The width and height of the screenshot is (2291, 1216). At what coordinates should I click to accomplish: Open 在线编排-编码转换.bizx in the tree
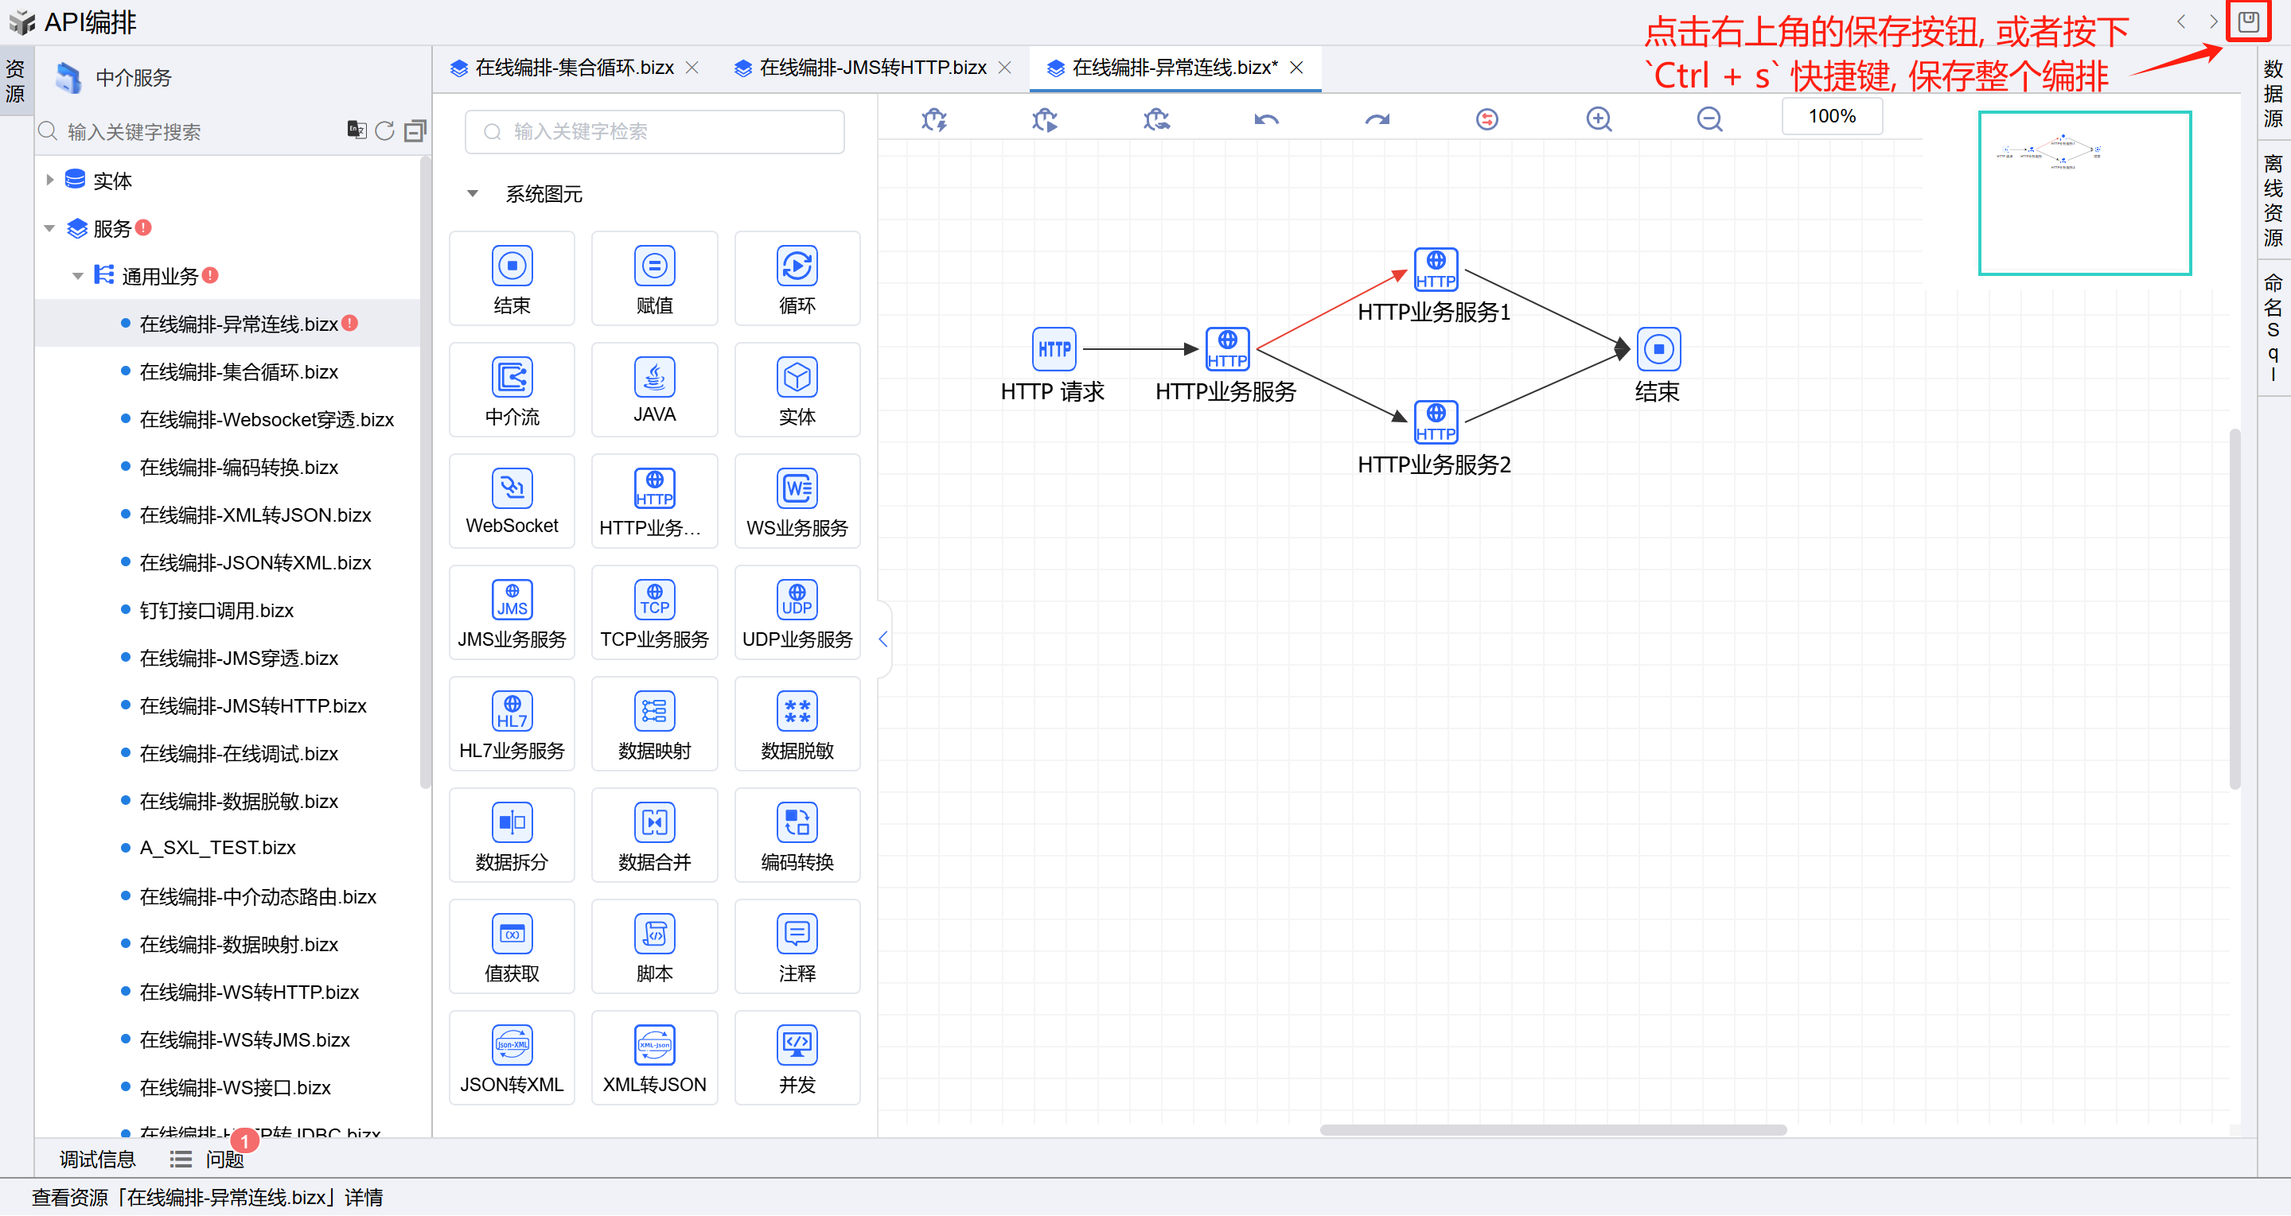(x=239, y=468)
